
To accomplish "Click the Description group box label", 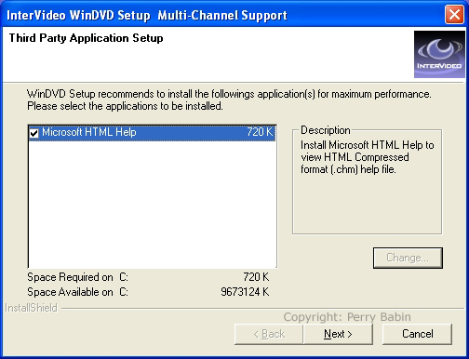I will coord(326,130).
